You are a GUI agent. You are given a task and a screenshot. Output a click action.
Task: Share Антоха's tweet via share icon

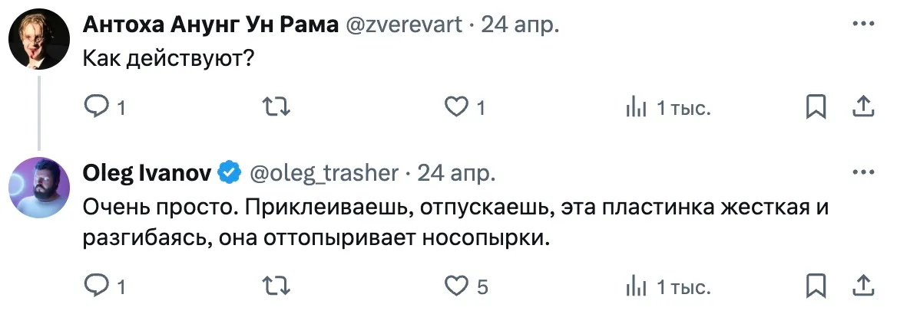pos(863,107)
